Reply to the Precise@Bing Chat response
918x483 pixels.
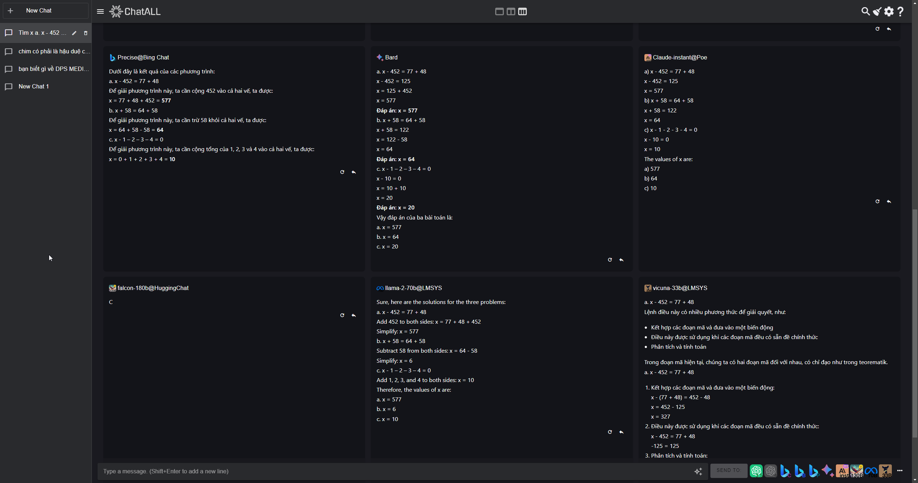354,172
